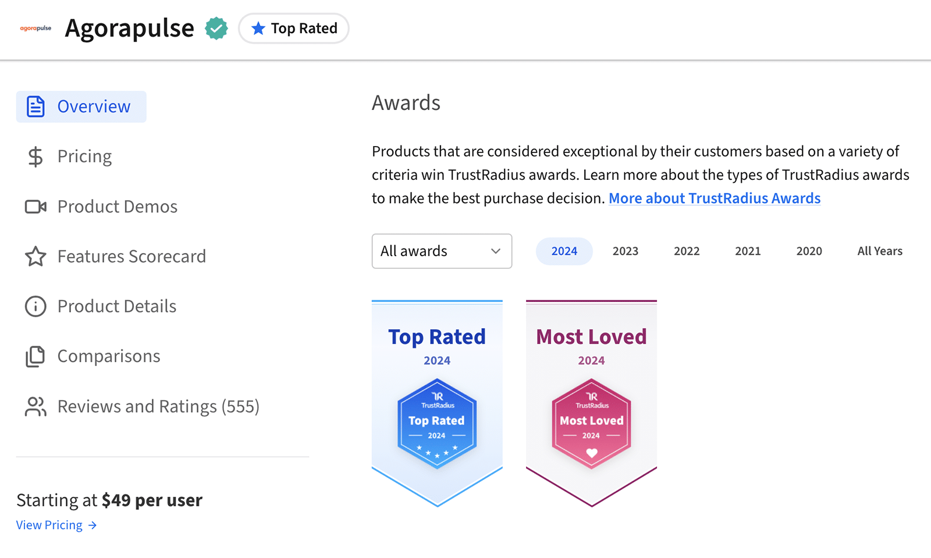Click the Pricing dollar sign icon
The width and height of the screenshot is (931, 558).
click(35, 157)
